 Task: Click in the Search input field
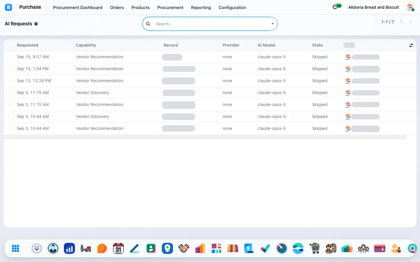[212, 24]
